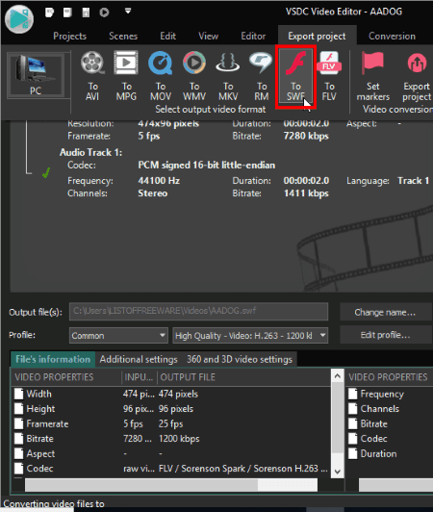Click the PCM signed 16-bit little-endian text
This screenshot has height=512, width=433.
click(206, 165)
